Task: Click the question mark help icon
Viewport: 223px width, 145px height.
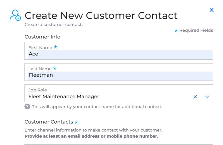Action: point(27,107)
